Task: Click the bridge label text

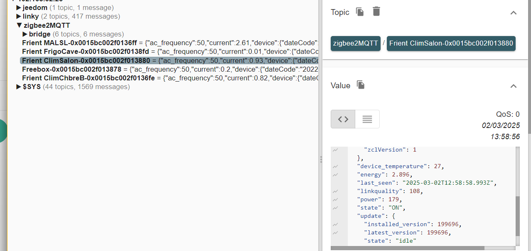Action: 40,34
